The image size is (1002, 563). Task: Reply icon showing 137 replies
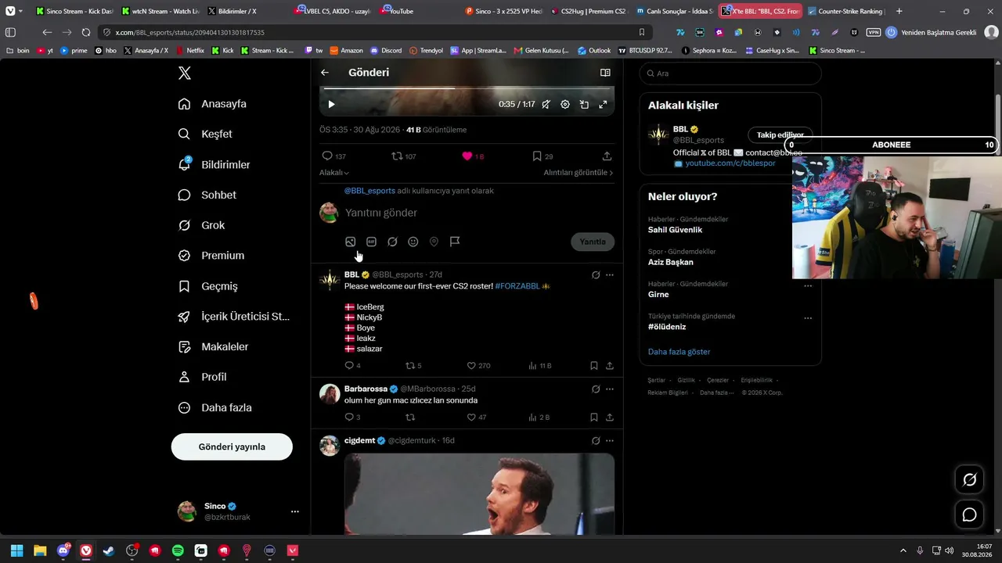[334, 156]
